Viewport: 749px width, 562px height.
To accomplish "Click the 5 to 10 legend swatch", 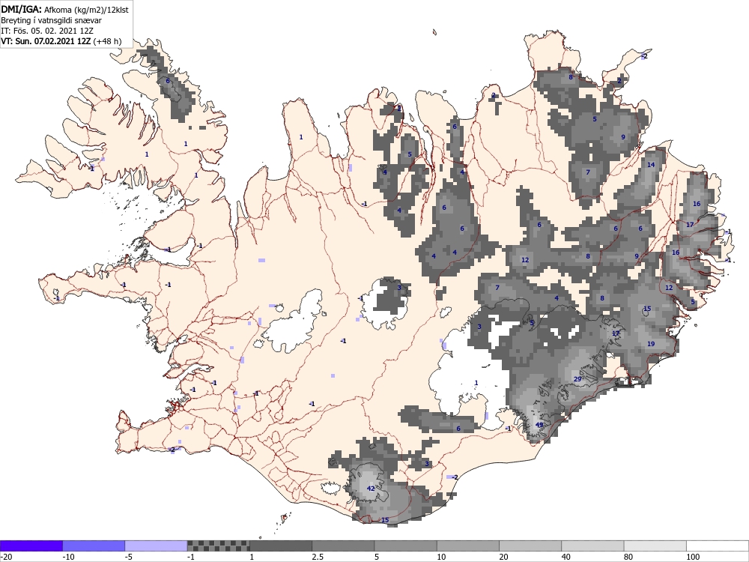I will [x=405, y=546].
